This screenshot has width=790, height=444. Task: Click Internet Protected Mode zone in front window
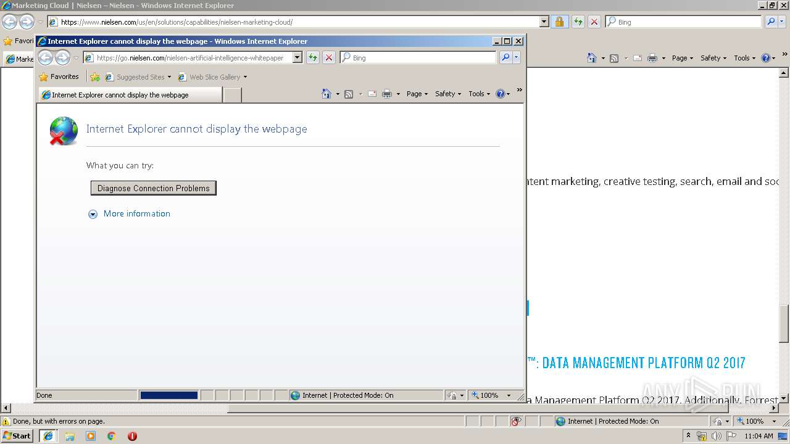tap(366, 395)
